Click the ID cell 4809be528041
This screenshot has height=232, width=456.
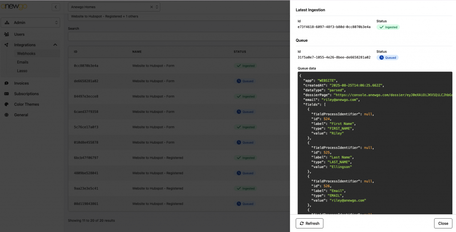pyautogui.click(x=86, y=173)
